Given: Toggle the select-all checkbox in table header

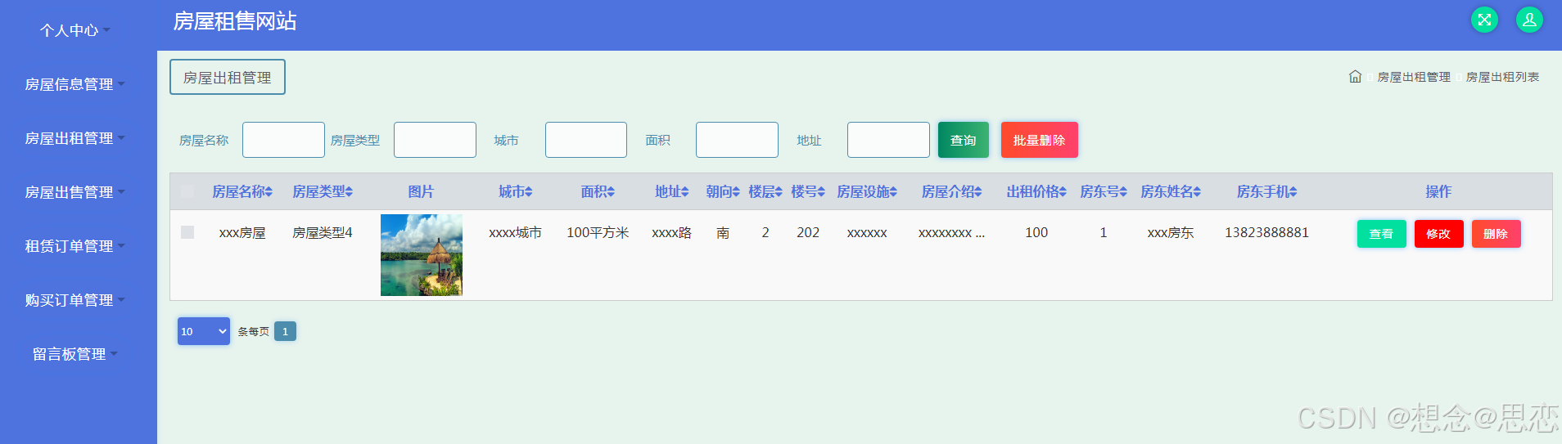Looking at the screenshot, I should coord(187,191).
